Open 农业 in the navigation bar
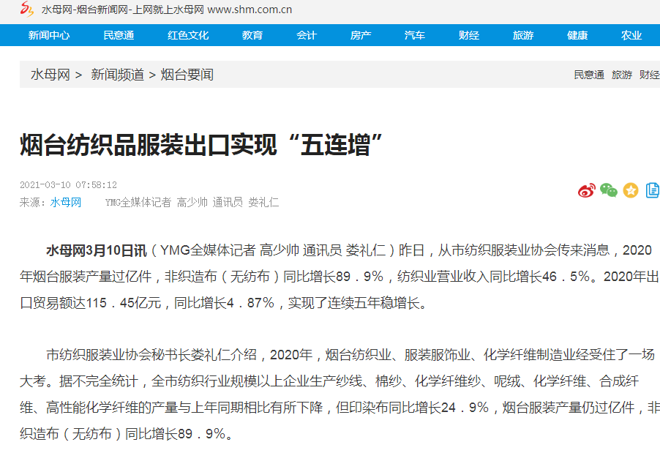This screenshot has width=660, height=464. (631, 35)
